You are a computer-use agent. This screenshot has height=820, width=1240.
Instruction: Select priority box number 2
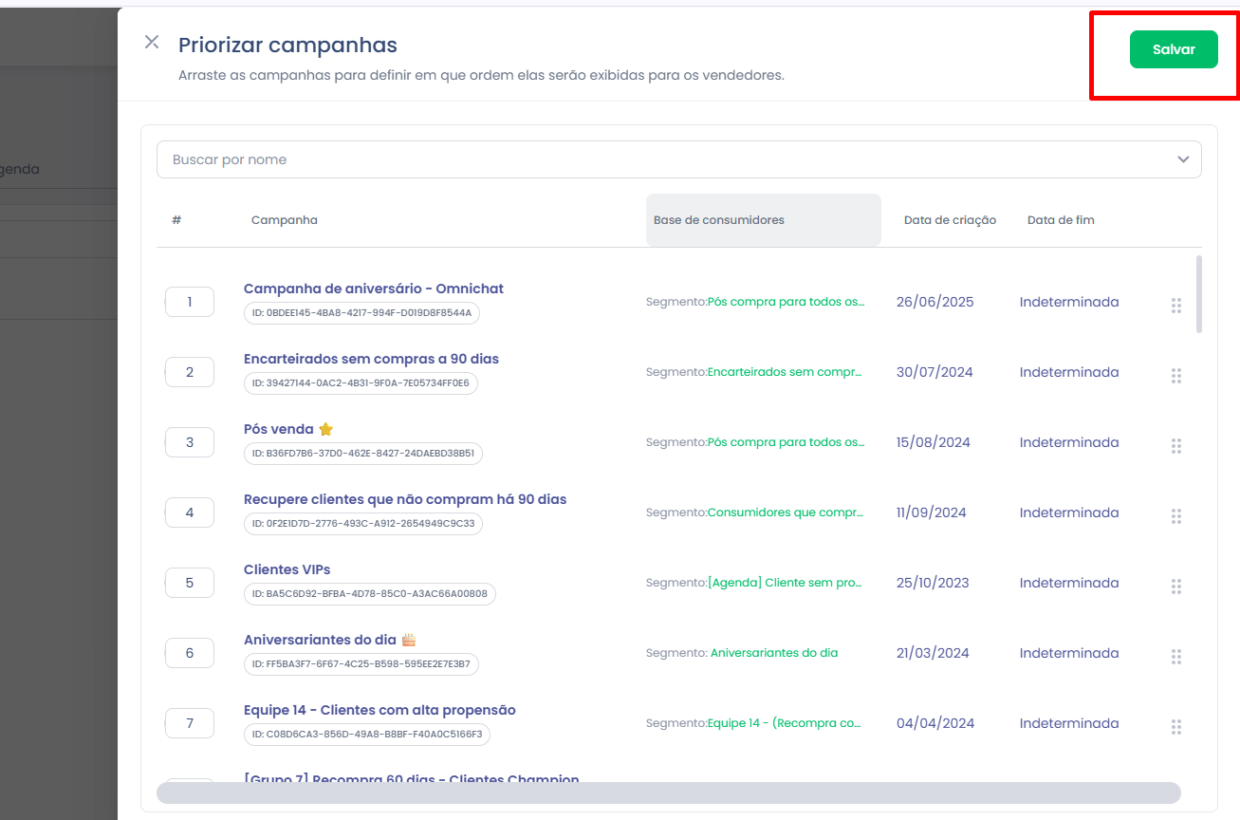pos(190,372)
